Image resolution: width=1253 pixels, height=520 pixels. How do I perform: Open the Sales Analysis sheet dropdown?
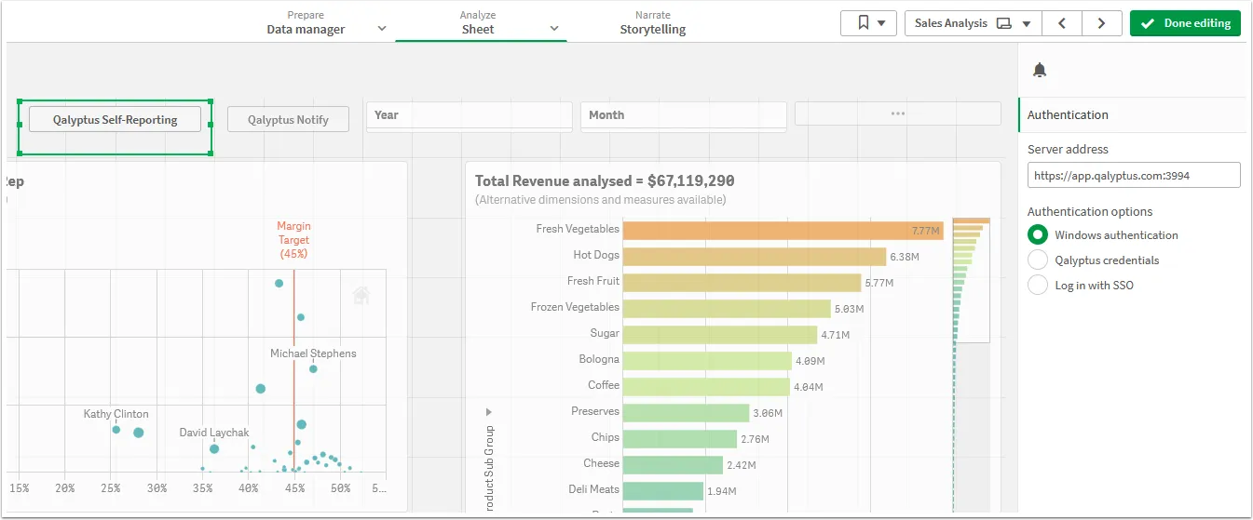[973, 23]
